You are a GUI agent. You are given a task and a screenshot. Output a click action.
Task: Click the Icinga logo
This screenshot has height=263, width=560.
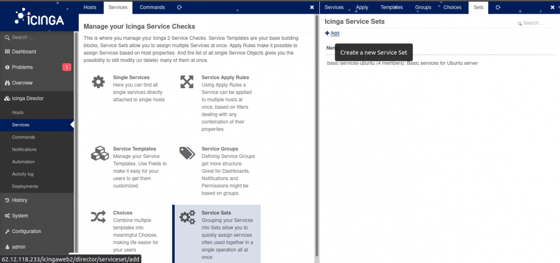pyautogui.click(x=39, y=17)
